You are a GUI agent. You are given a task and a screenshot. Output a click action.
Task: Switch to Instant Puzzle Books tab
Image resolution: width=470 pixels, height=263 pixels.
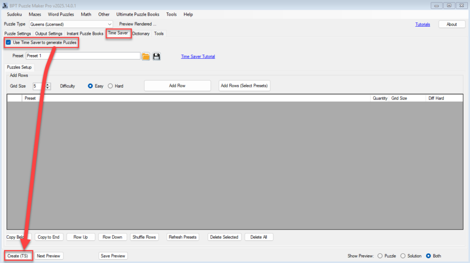[x=85, y=34]
